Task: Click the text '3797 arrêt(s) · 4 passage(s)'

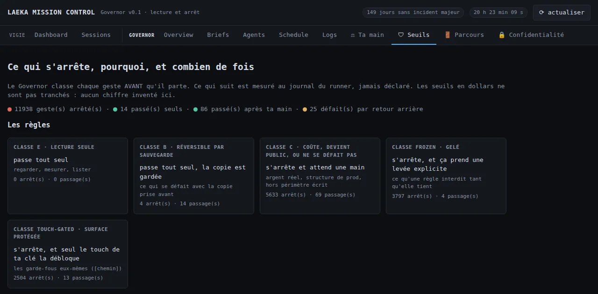Action: click(x=435, y=196)
